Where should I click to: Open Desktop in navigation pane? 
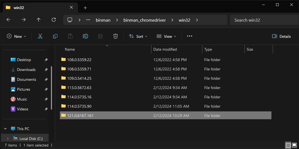tap(24, 60)
